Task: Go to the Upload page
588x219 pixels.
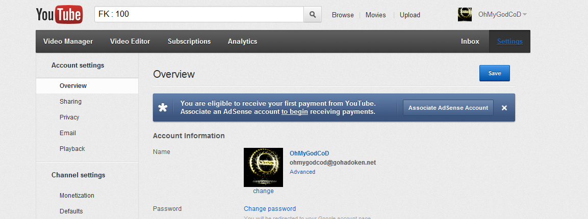Action: [x=410, y=15]
